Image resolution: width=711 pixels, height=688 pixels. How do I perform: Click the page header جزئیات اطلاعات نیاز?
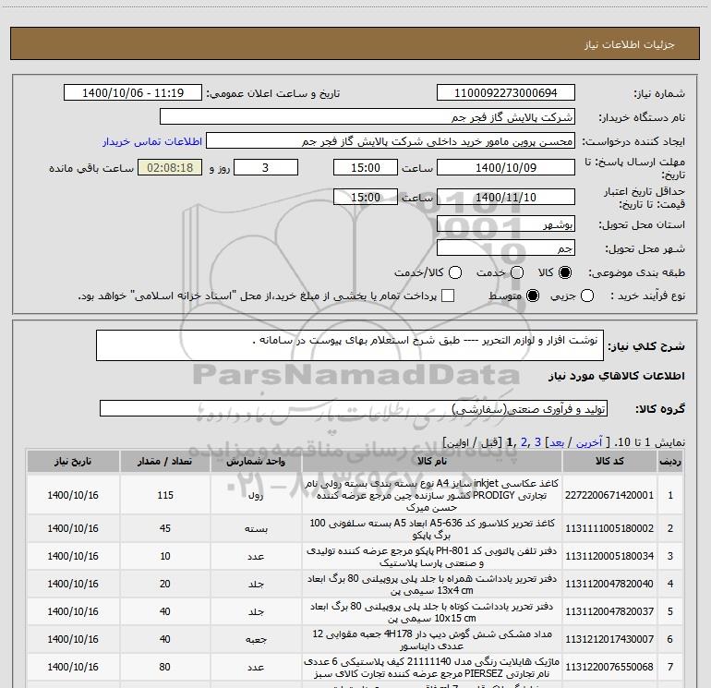coord(630,44)
